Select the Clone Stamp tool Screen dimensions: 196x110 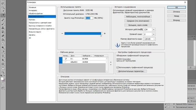[3, 28]
